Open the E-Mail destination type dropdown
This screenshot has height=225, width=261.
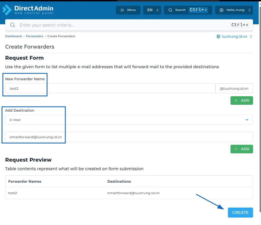pos(126,120)
